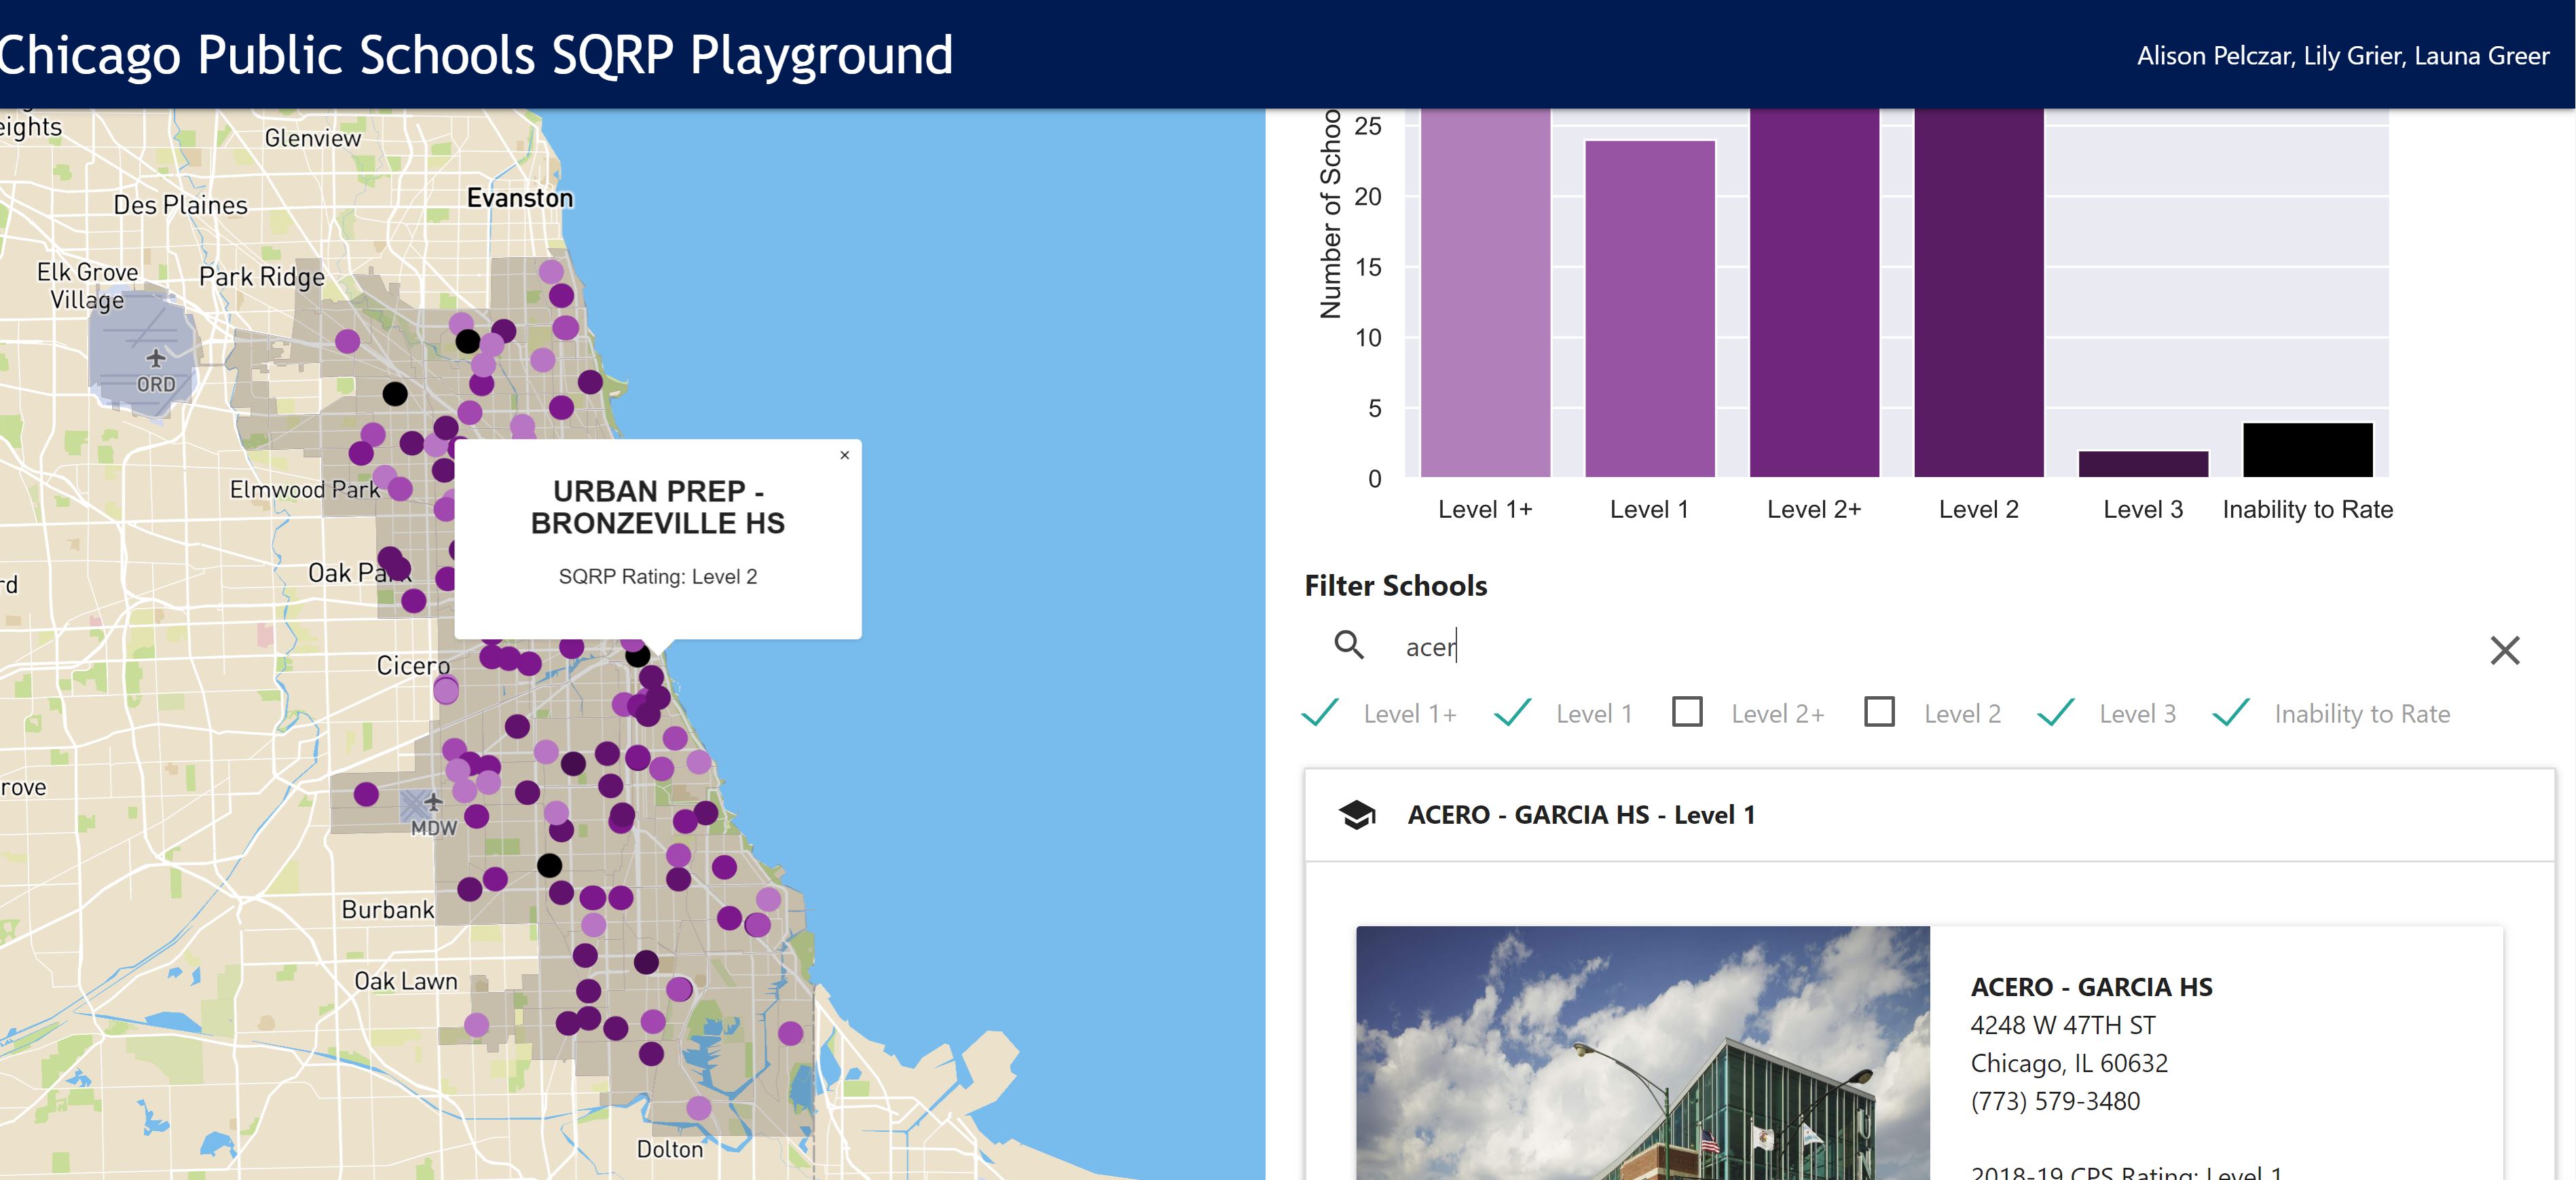
Task: Uncheck the Level 3 filter
Action: click(x=2056, y=713)
